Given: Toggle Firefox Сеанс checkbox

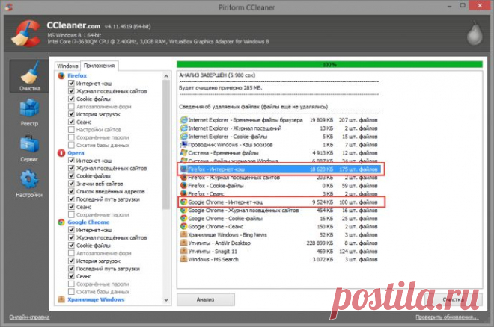Looking at the screenshot, I should click(72, 122).
